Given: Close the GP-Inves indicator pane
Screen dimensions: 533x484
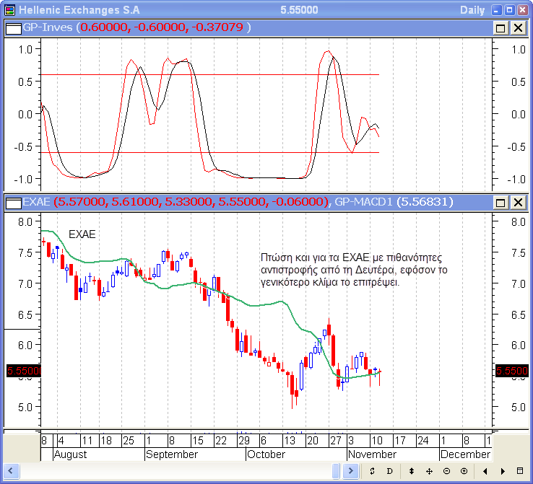Looking at the screenshot, I should [x=518, y=27].
